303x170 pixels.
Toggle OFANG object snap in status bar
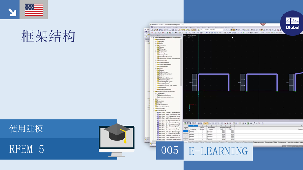pyautogui.click(x=301, y=146)
